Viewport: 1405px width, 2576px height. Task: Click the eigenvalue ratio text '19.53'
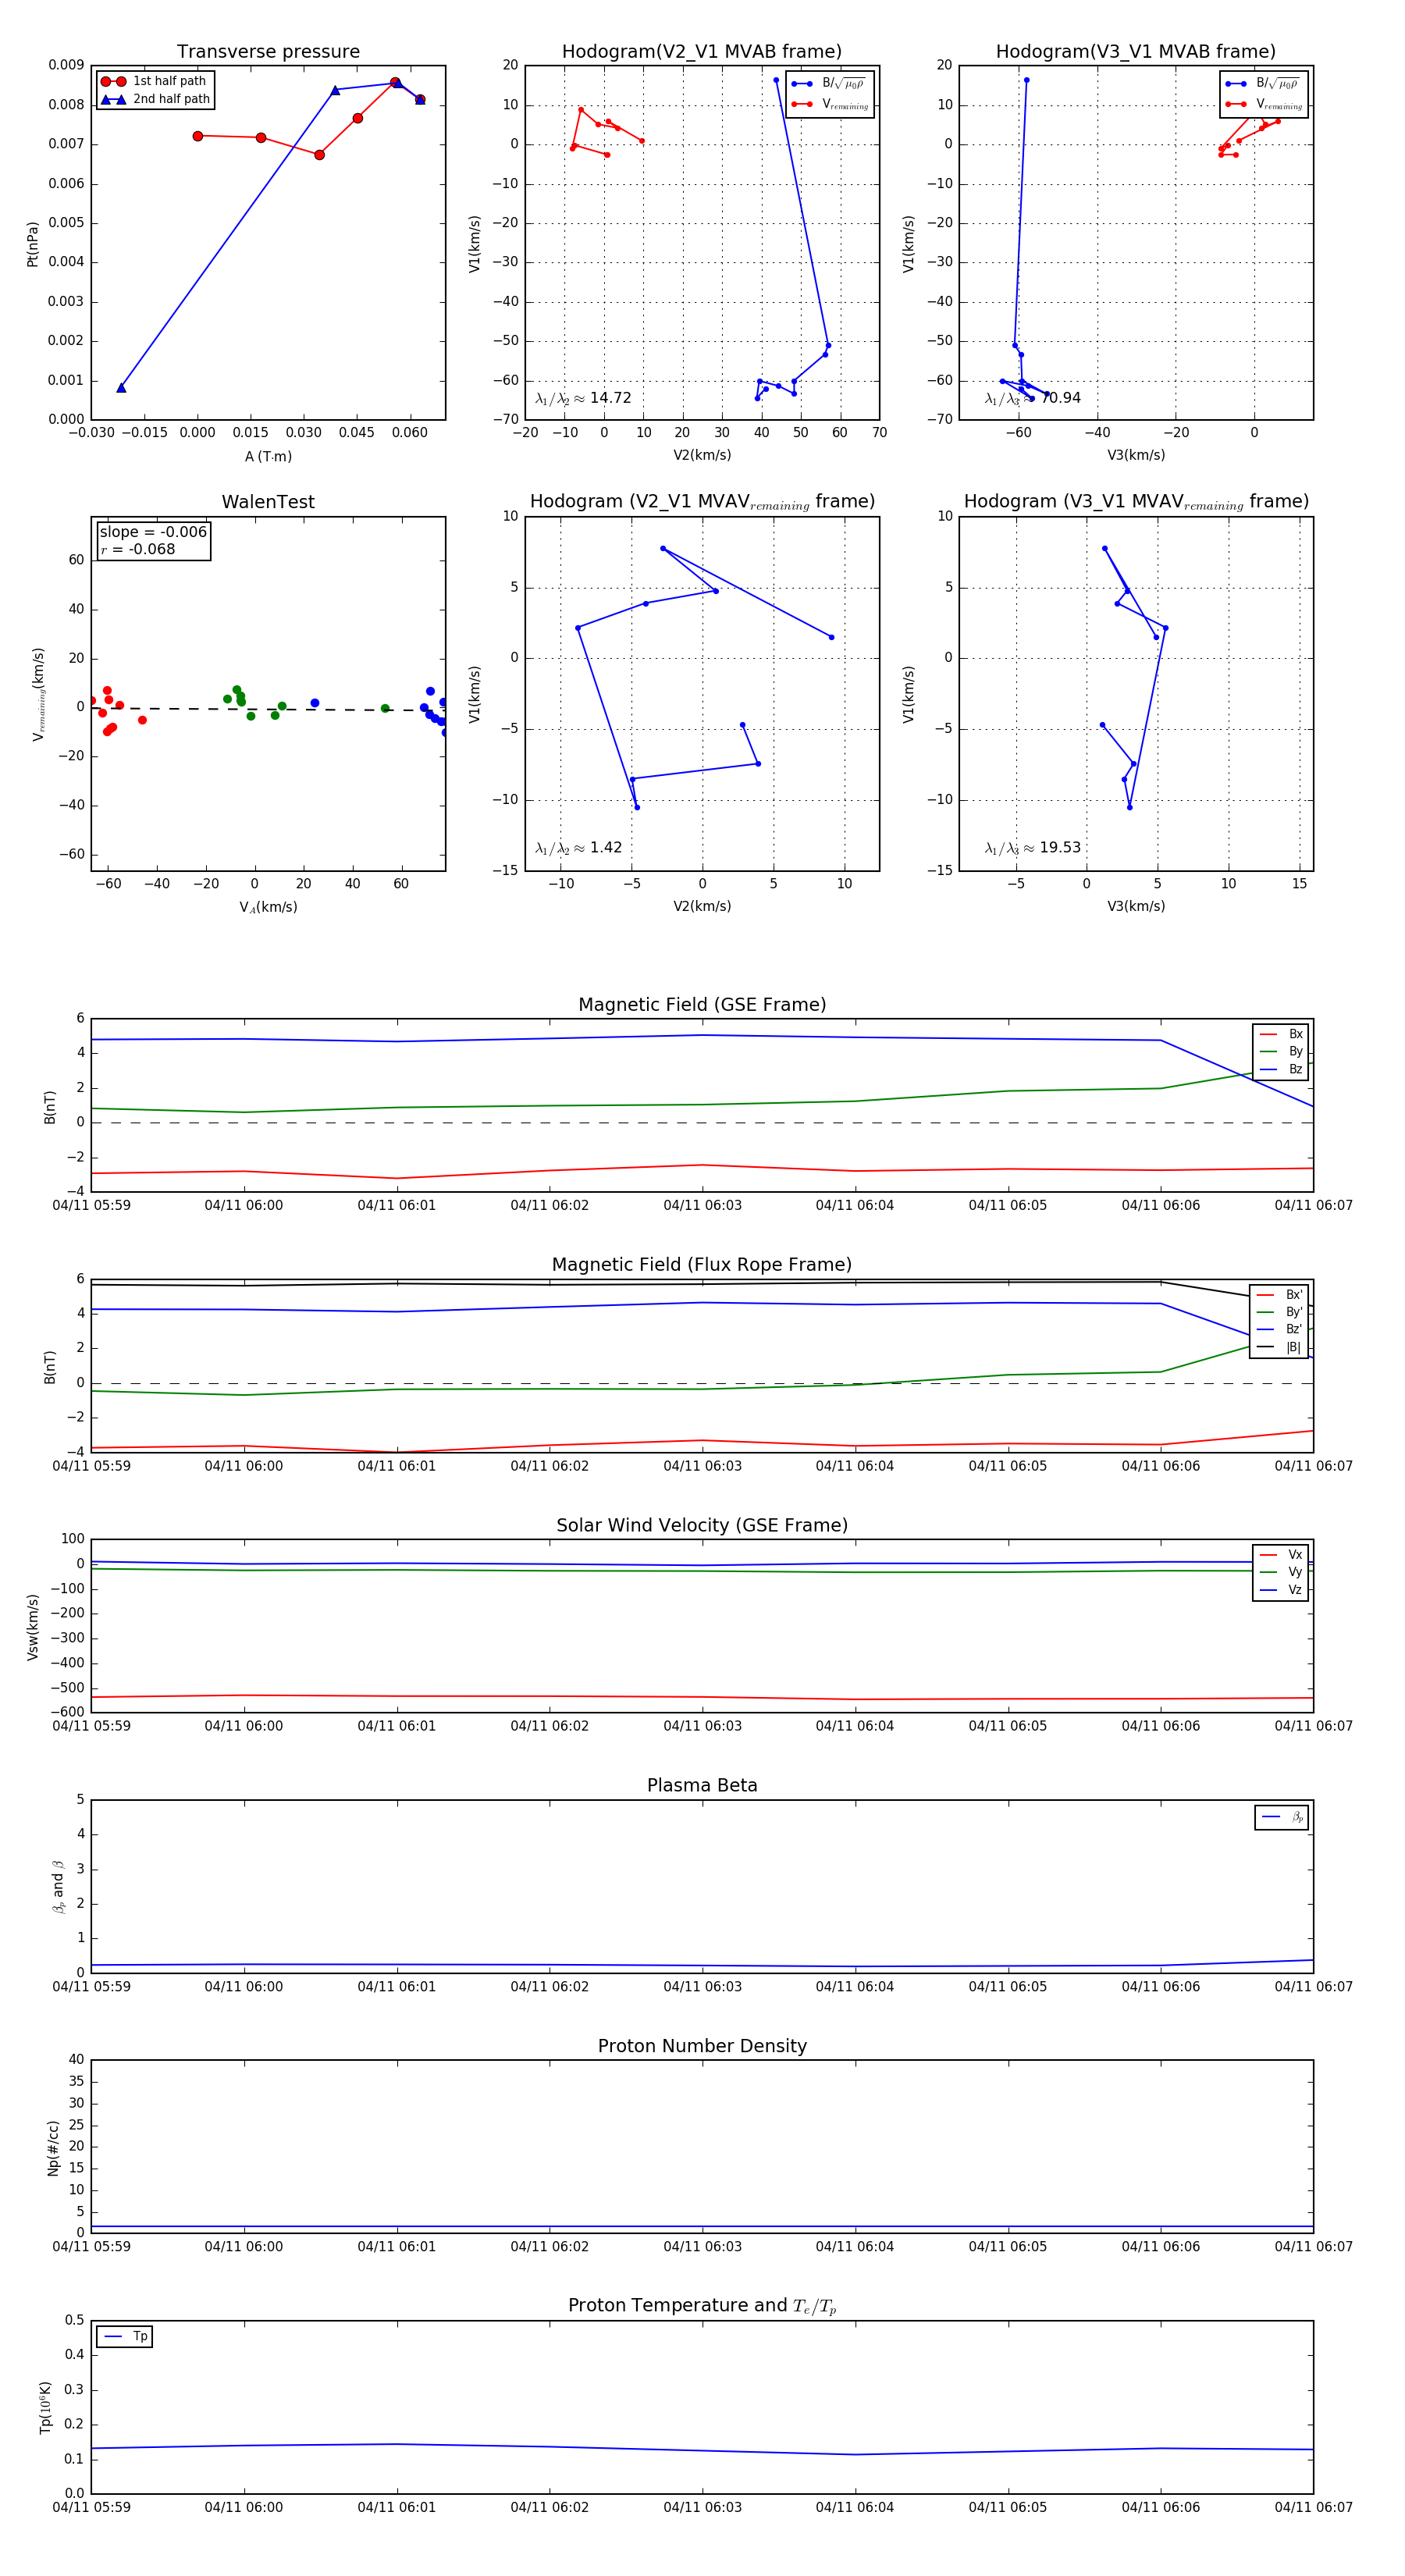(1060, 848)
